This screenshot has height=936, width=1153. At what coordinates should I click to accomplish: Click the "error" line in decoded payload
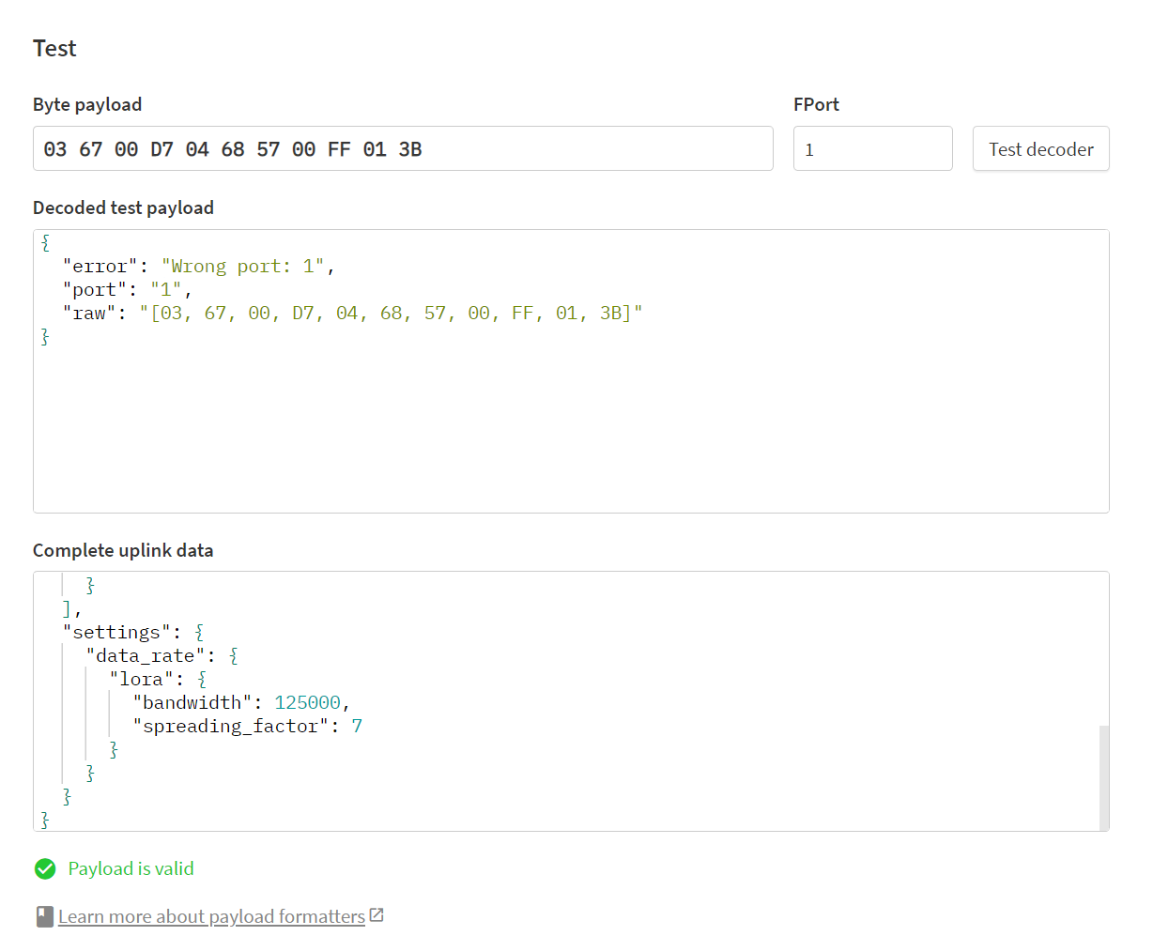click(198, 267)
